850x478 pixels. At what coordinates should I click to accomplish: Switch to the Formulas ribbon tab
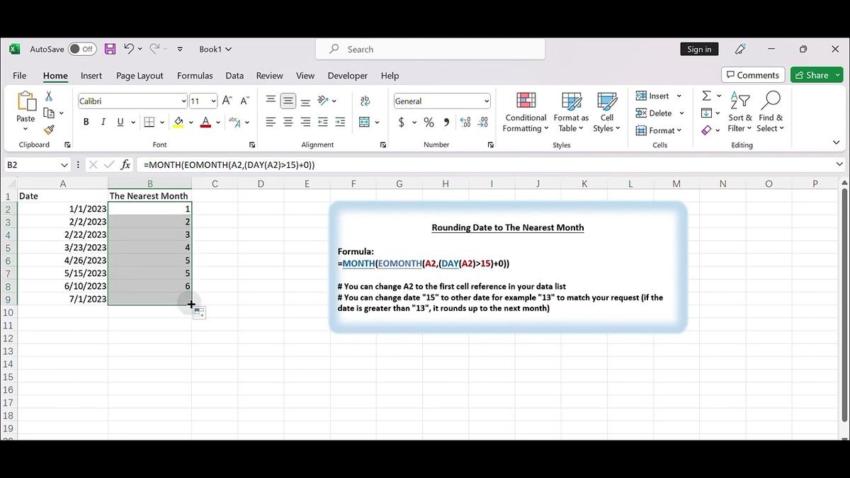point(194,75)
